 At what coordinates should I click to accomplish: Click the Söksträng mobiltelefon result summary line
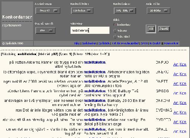[55, 54]
